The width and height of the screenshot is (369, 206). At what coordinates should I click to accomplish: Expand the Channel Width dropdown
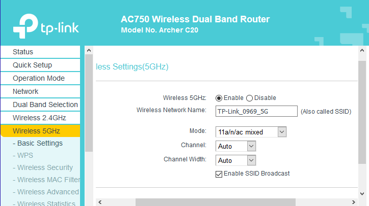point(236,160)
